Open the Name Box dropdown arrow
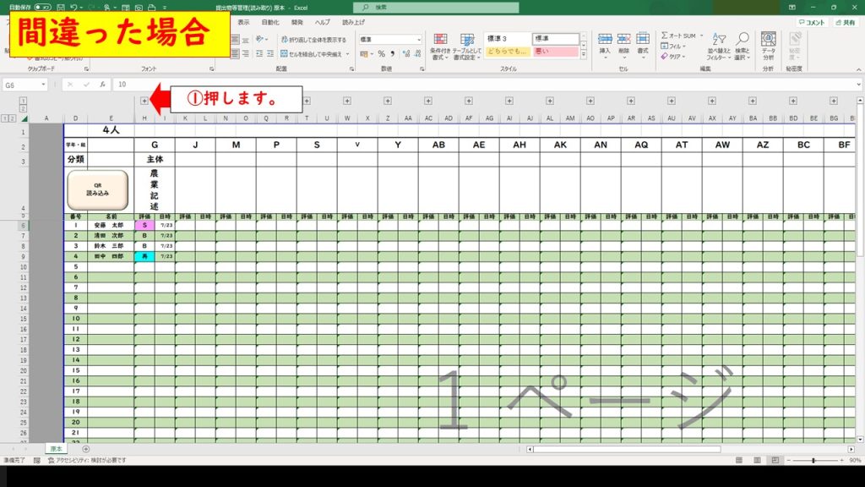The height and width of the screenshot is (487, 865). coord(43,85)
